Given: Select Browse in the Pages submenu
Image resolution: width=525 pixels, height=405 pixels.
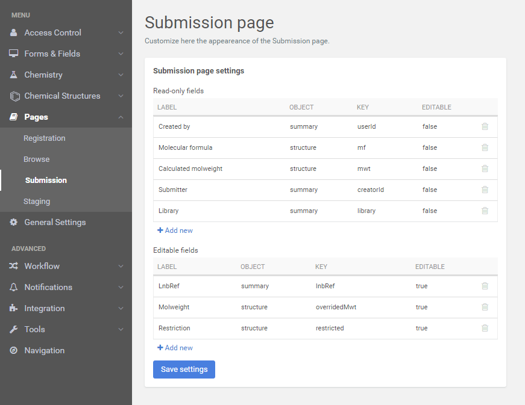Looking at the screenshot, I should pos(36,159).
